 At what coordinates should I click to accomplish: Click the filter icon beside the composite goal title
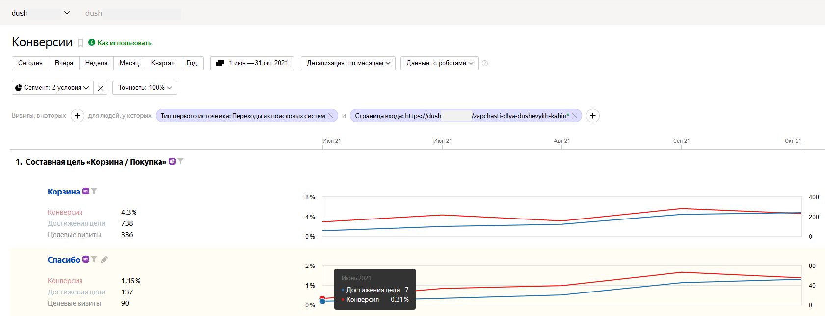pos(181,161)
